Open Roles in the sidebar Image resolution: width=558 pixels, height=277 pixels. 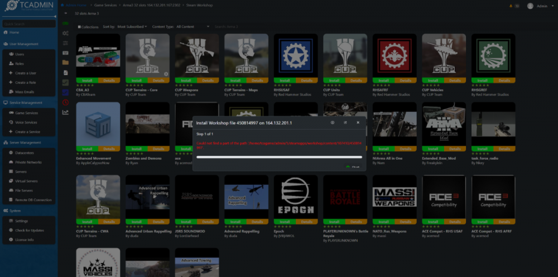coord(20,64)
